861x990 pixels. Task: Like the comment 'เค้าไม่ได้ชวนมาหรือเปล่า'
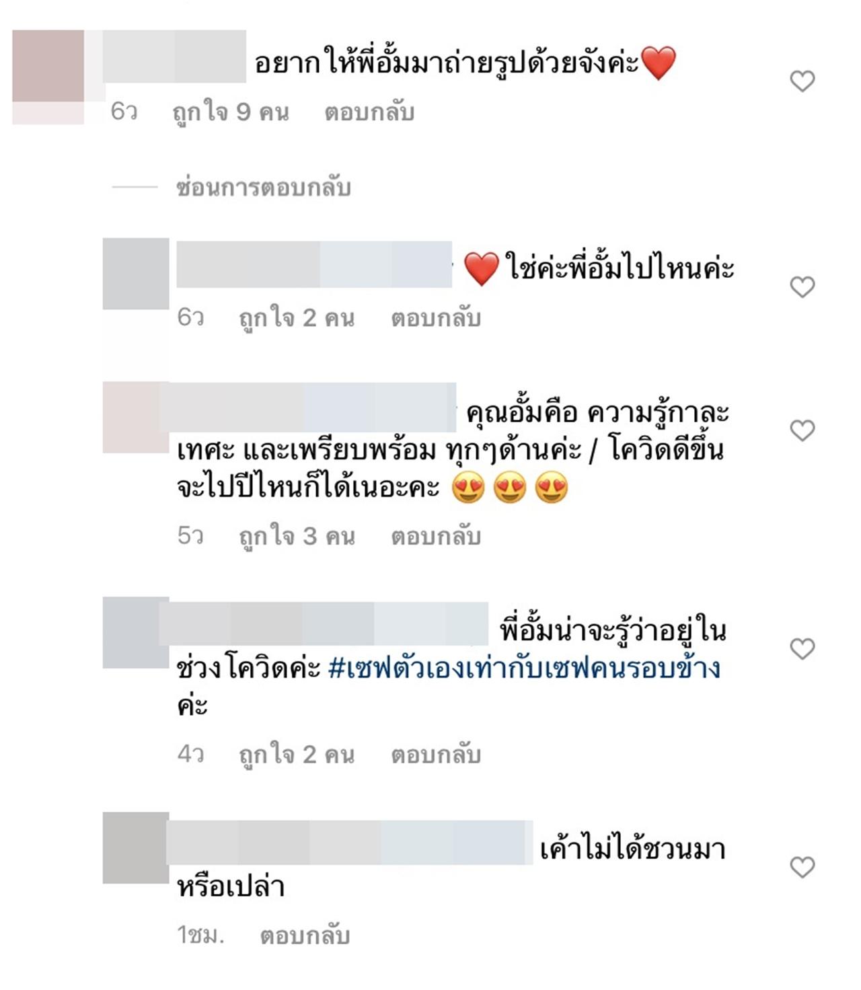(802, 868)
